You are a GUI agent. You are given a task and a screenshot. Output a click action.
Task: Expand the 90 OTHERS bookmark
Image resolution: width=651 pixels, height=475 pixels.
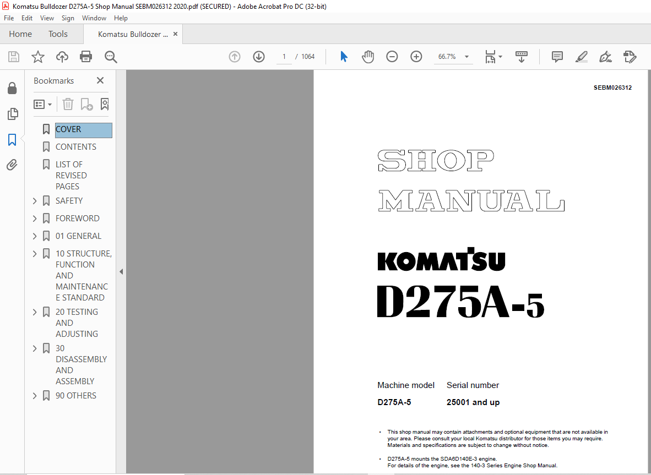(35, 396)
